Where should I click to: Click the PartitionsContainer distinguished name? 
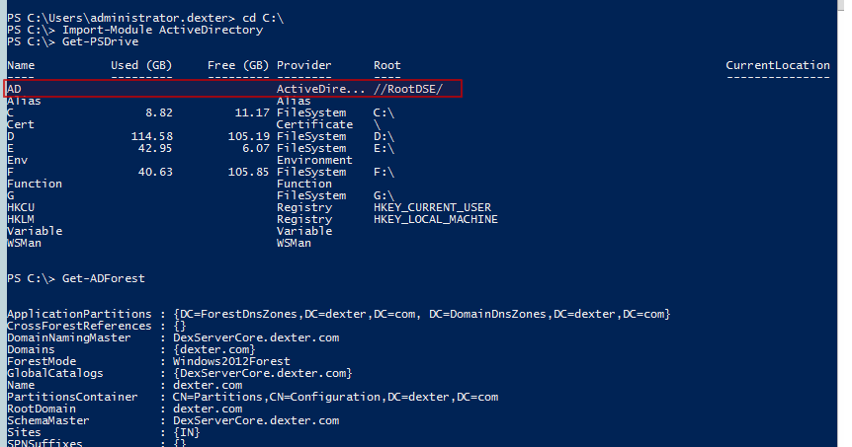click(x=335, y=397)
